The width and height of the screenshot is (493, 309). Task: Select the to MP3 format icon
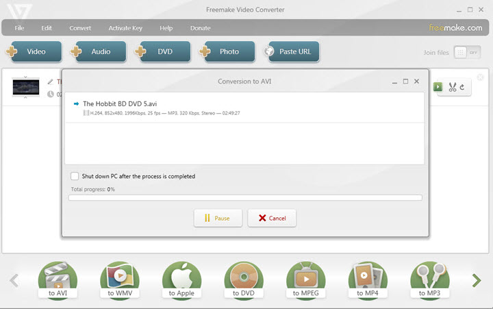pyautogui.click(x=429, y=280)
